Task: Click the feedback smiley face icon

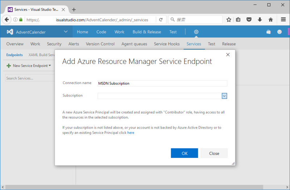Action: 279,32
